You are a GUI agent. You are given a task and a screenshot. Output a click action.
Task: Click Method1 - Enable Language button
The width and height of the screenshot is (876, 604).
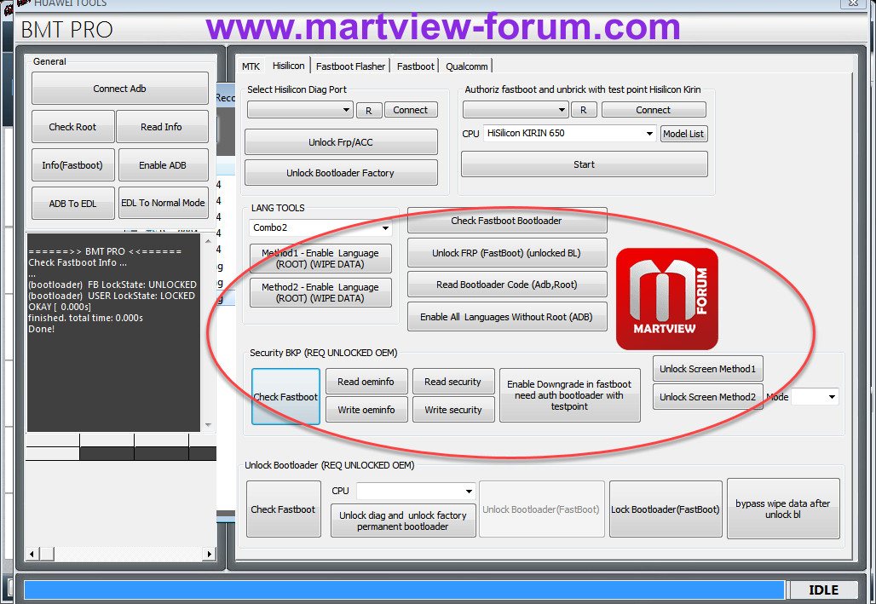(x=320, y=258)
